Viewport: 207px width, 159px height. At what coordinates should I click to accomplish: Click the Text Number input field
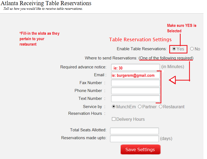[x=135, y=99]
